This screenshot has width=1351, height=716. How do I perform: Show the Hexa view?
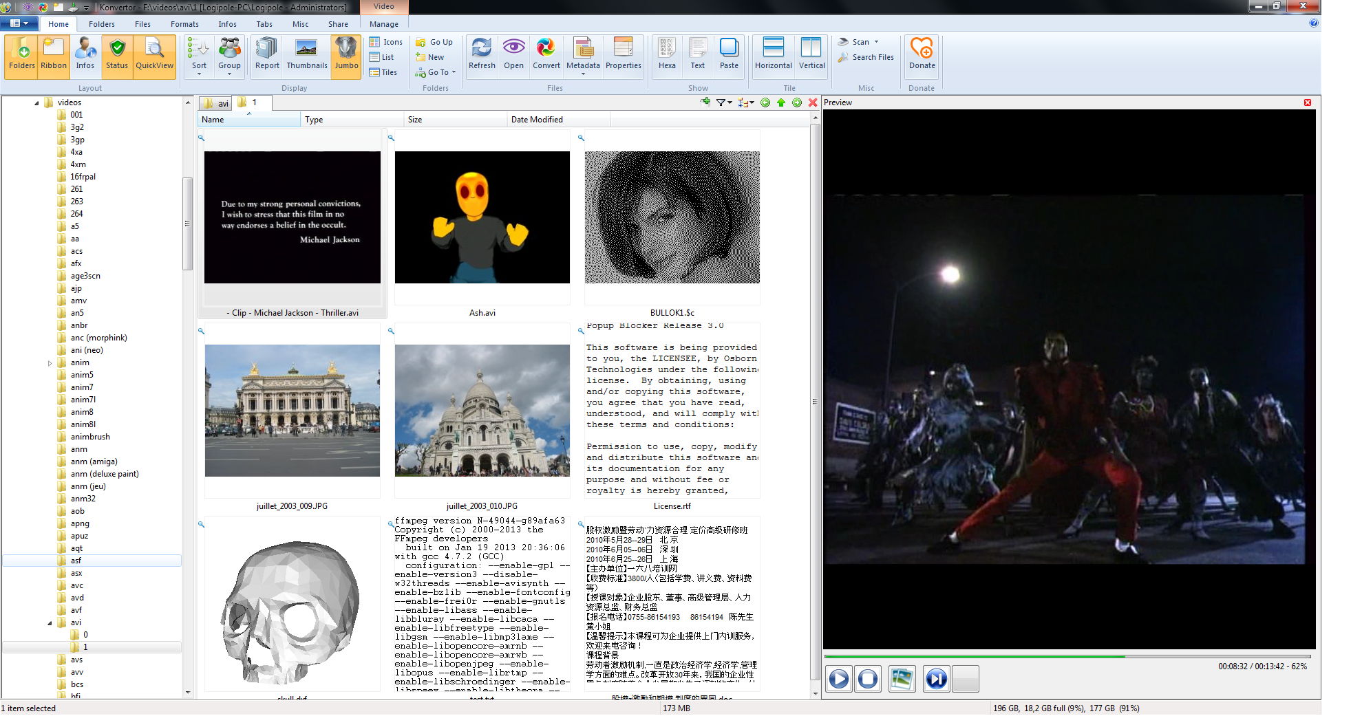tap(666, 54)
